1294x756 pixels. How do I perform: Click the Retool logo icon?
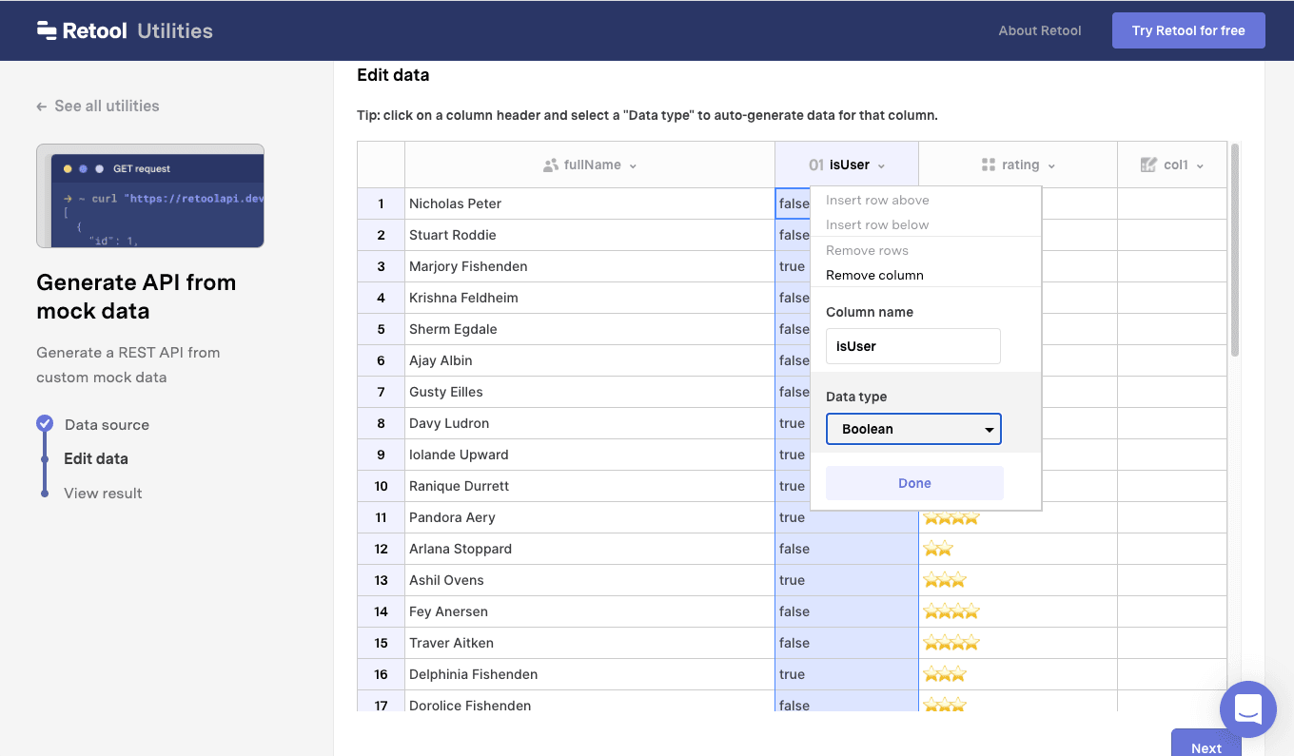[x=47, y=30]
